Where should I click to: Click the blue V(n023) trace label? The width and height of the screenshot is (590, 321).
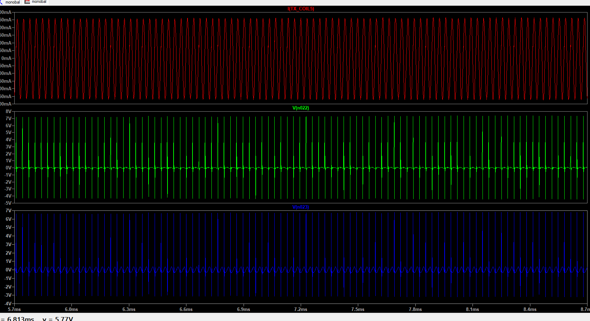pos(301,207)
